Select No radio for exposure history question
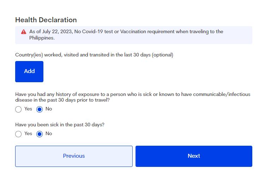The width and height of the screenshot is (265, 181). point(40,109)
